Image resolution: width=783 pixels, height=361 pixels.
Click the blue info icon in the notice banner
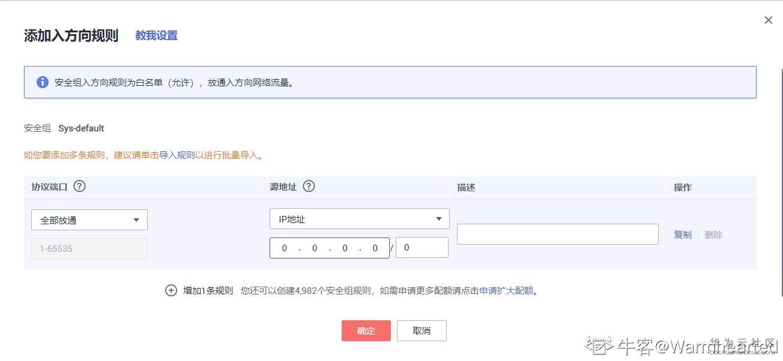coord(42,82)
